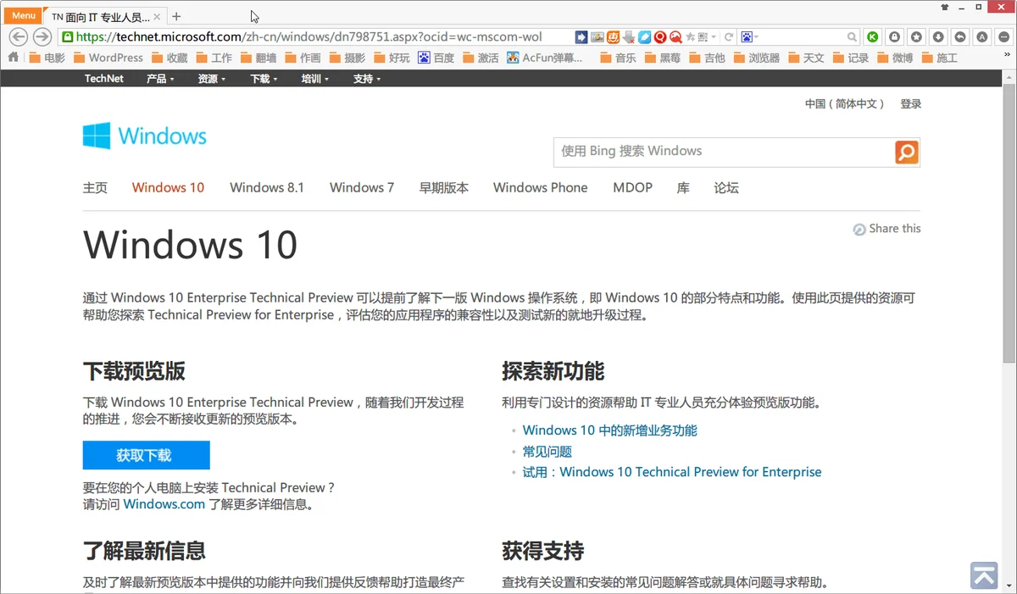This screenshot has width=1017, height=594.
Task: Expand the address bar dropdown arrow
Action: click(x=714, y=37)
